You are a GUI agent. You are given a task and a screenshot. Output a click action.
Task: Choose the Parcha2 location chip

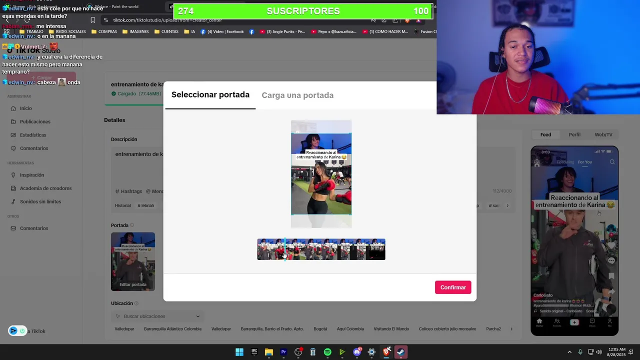[493, 329]
